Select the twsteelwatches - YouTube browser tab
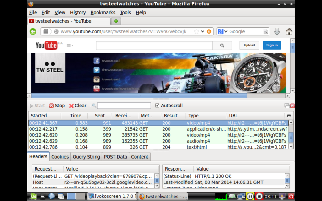Image resolution: width=322 pixels, height=201 pixels. point(69,21)
